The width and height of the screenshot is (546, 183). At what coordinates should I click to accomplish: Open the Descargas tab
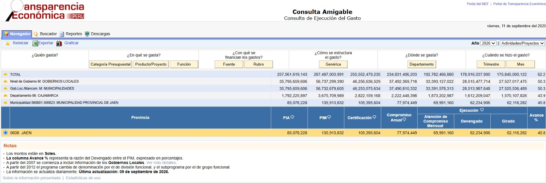click(x=100, y=34)
